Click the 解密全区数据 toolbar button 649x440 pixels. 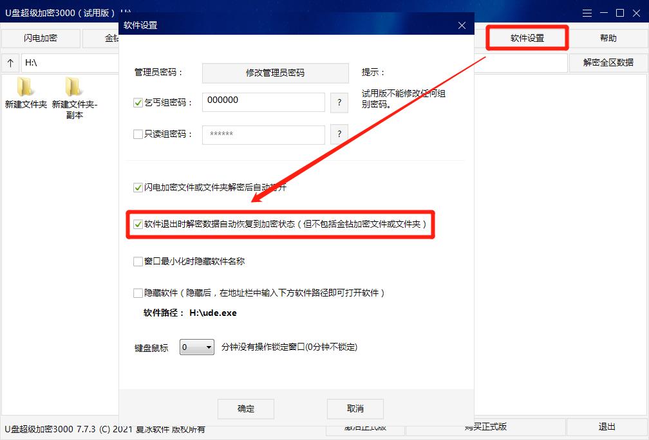[608, 63]
